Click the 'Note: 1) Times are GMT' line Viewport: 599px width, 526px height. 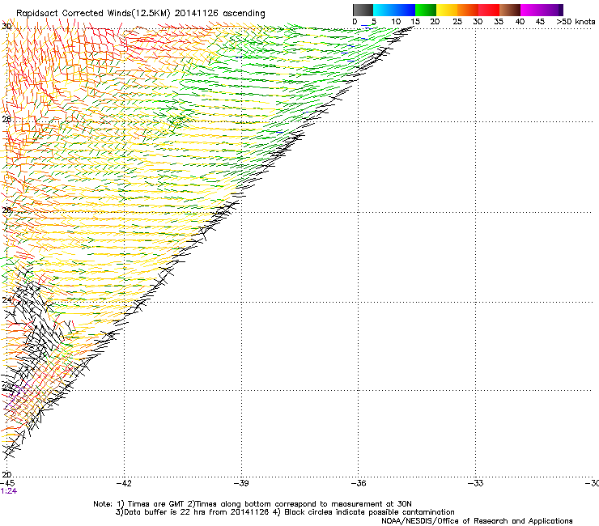pyautogui.click(x=252, y=504)
